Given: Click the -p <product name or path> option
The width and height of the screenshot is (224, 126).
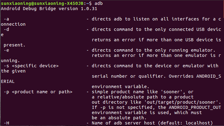Looking at the screenshot, I should [38, 92].
